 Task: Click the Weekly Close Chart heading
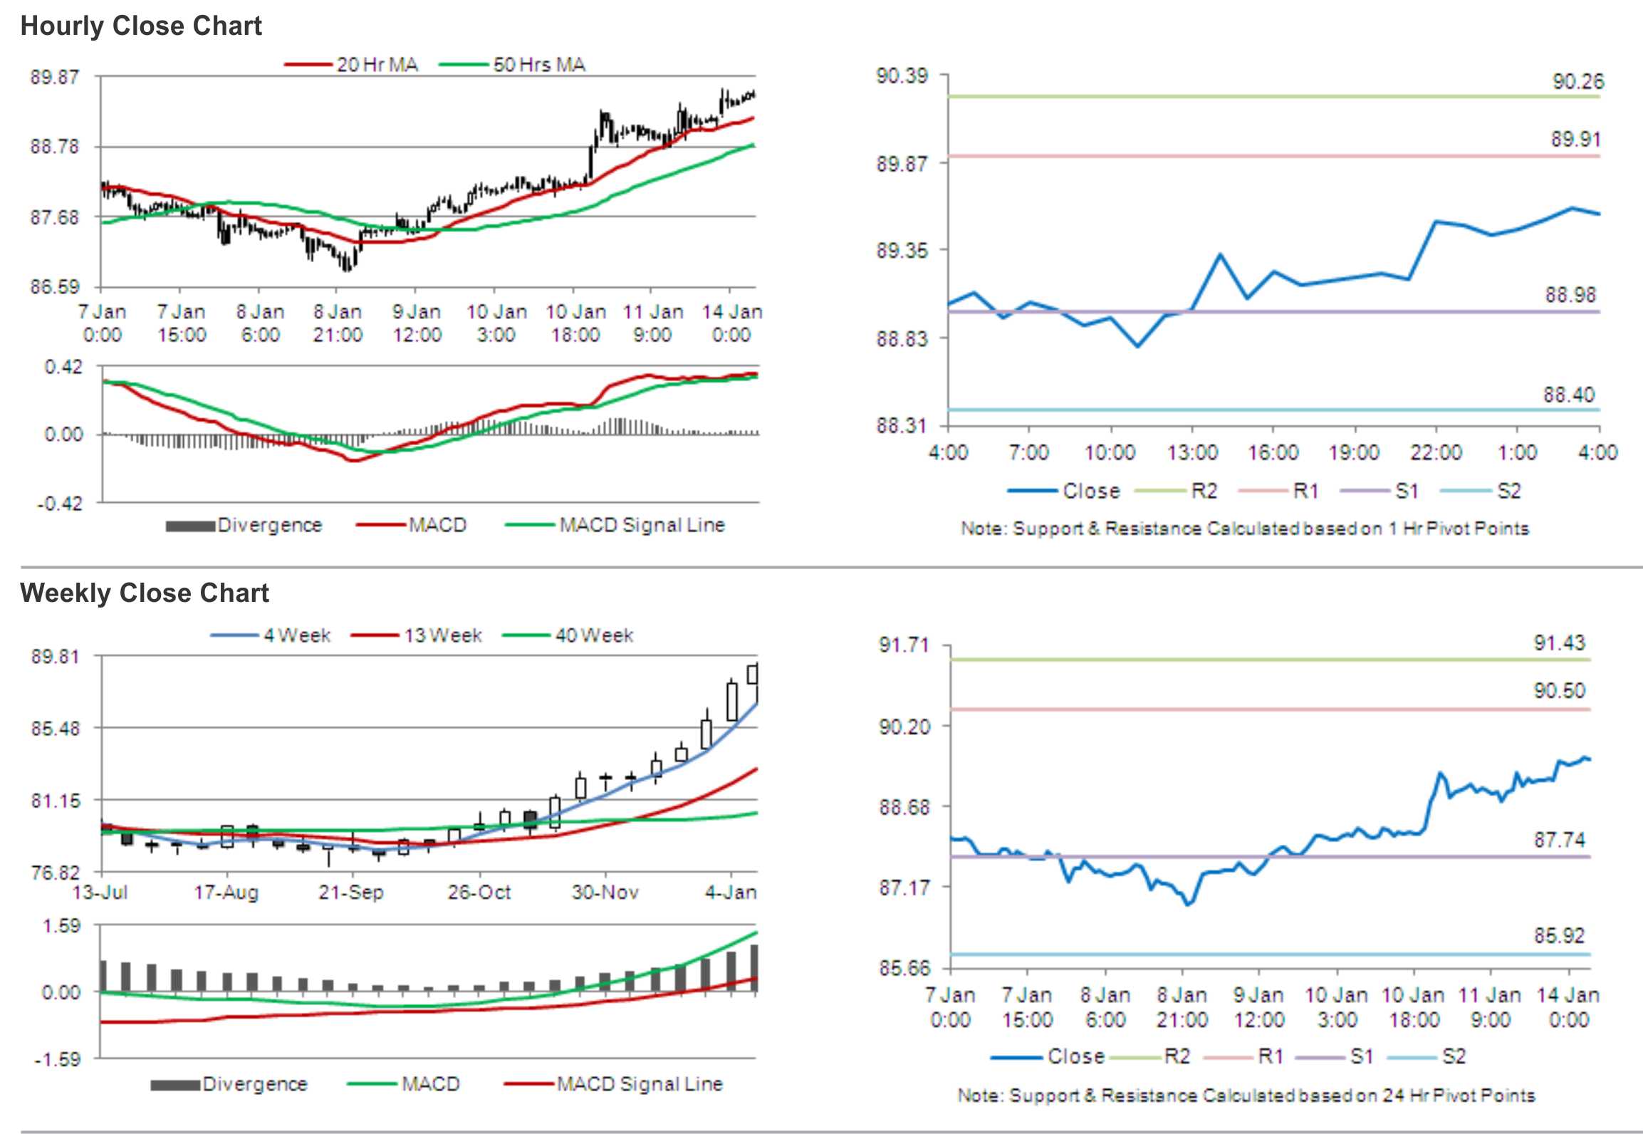(145, 593)
